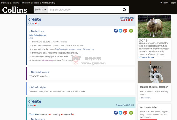Expand Show more under Scrabble champion
This screenshot has height=120, width=177.
pyautogui.click(x=145, y=98)
